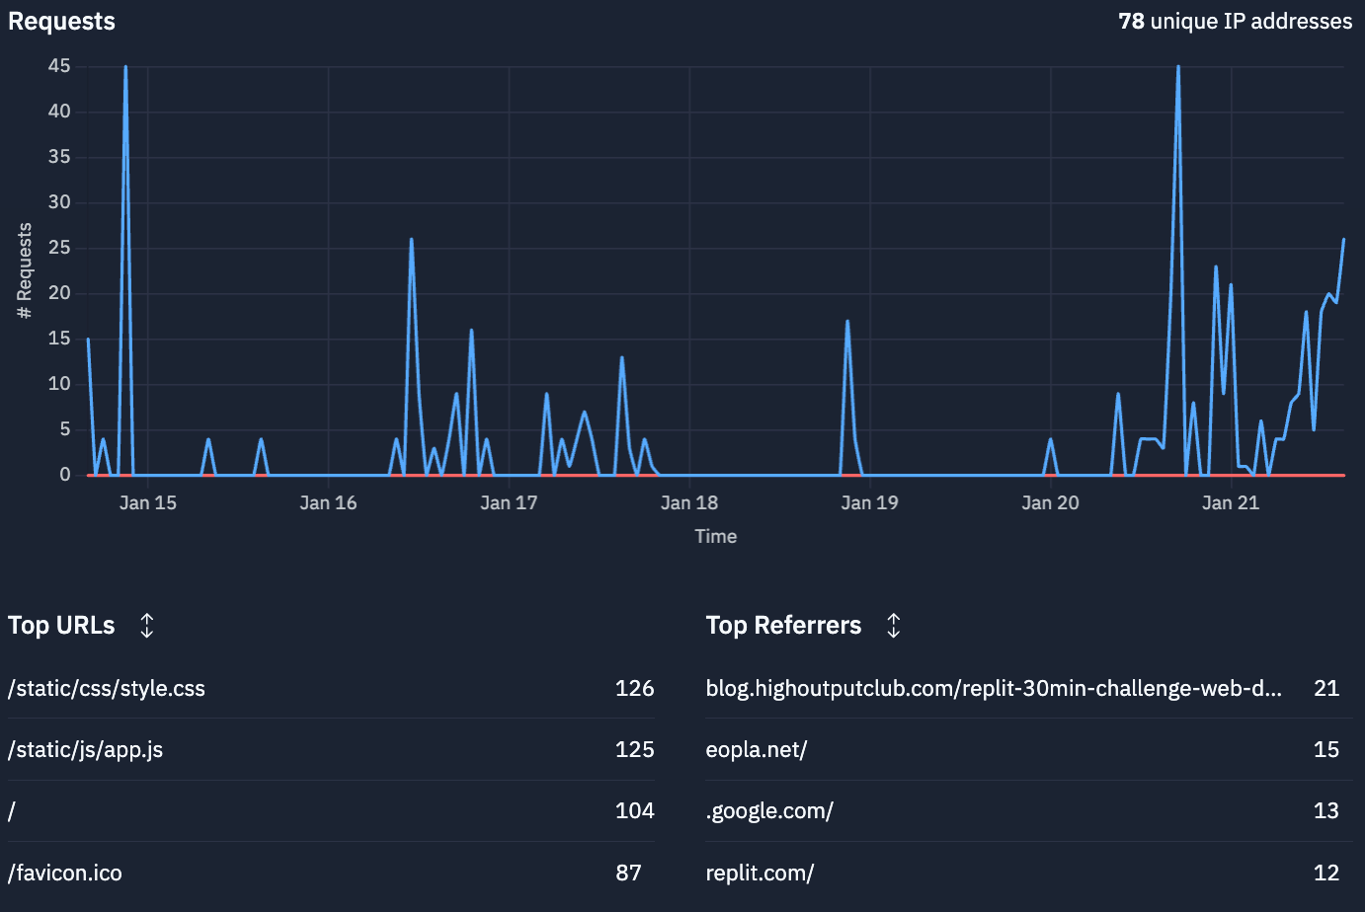Click the Jan 18 axis label
This screenshot has width=1365, height=912.
pos(689,502)
